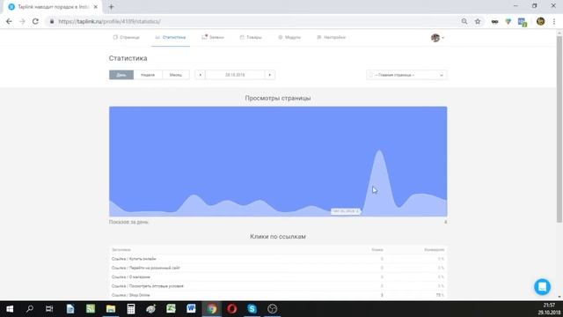This screenshot has width=563, height=317.
Task: Click the address bar URL
Action: click(109, 21)
